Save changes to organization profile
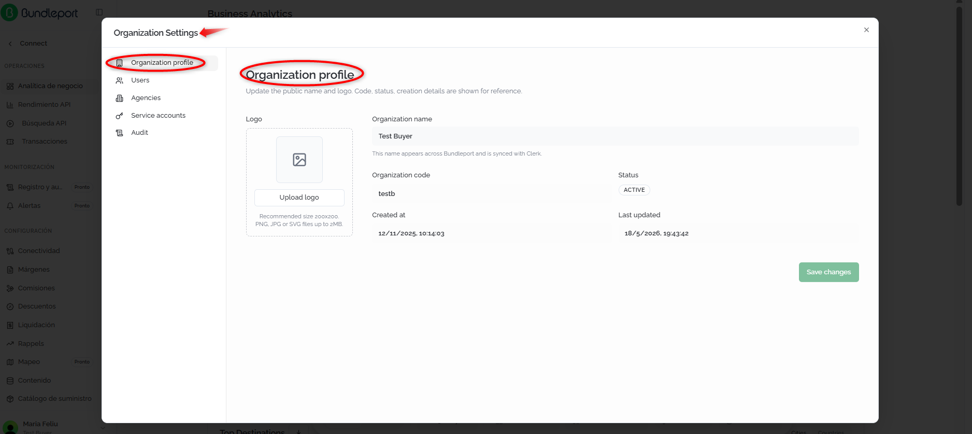 (829, 272)
